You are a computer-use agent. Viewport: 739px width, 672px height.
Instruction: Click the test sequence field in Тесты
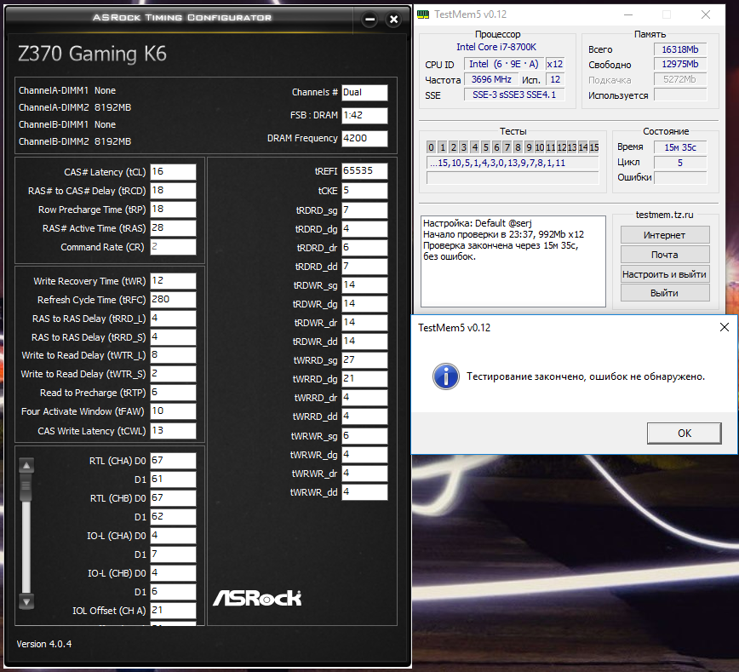tap(513, 164)
